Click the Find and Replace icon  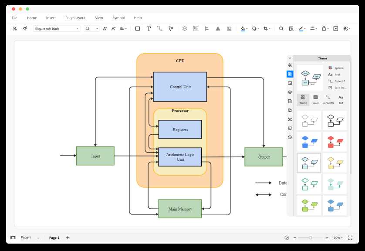(291, 28)
